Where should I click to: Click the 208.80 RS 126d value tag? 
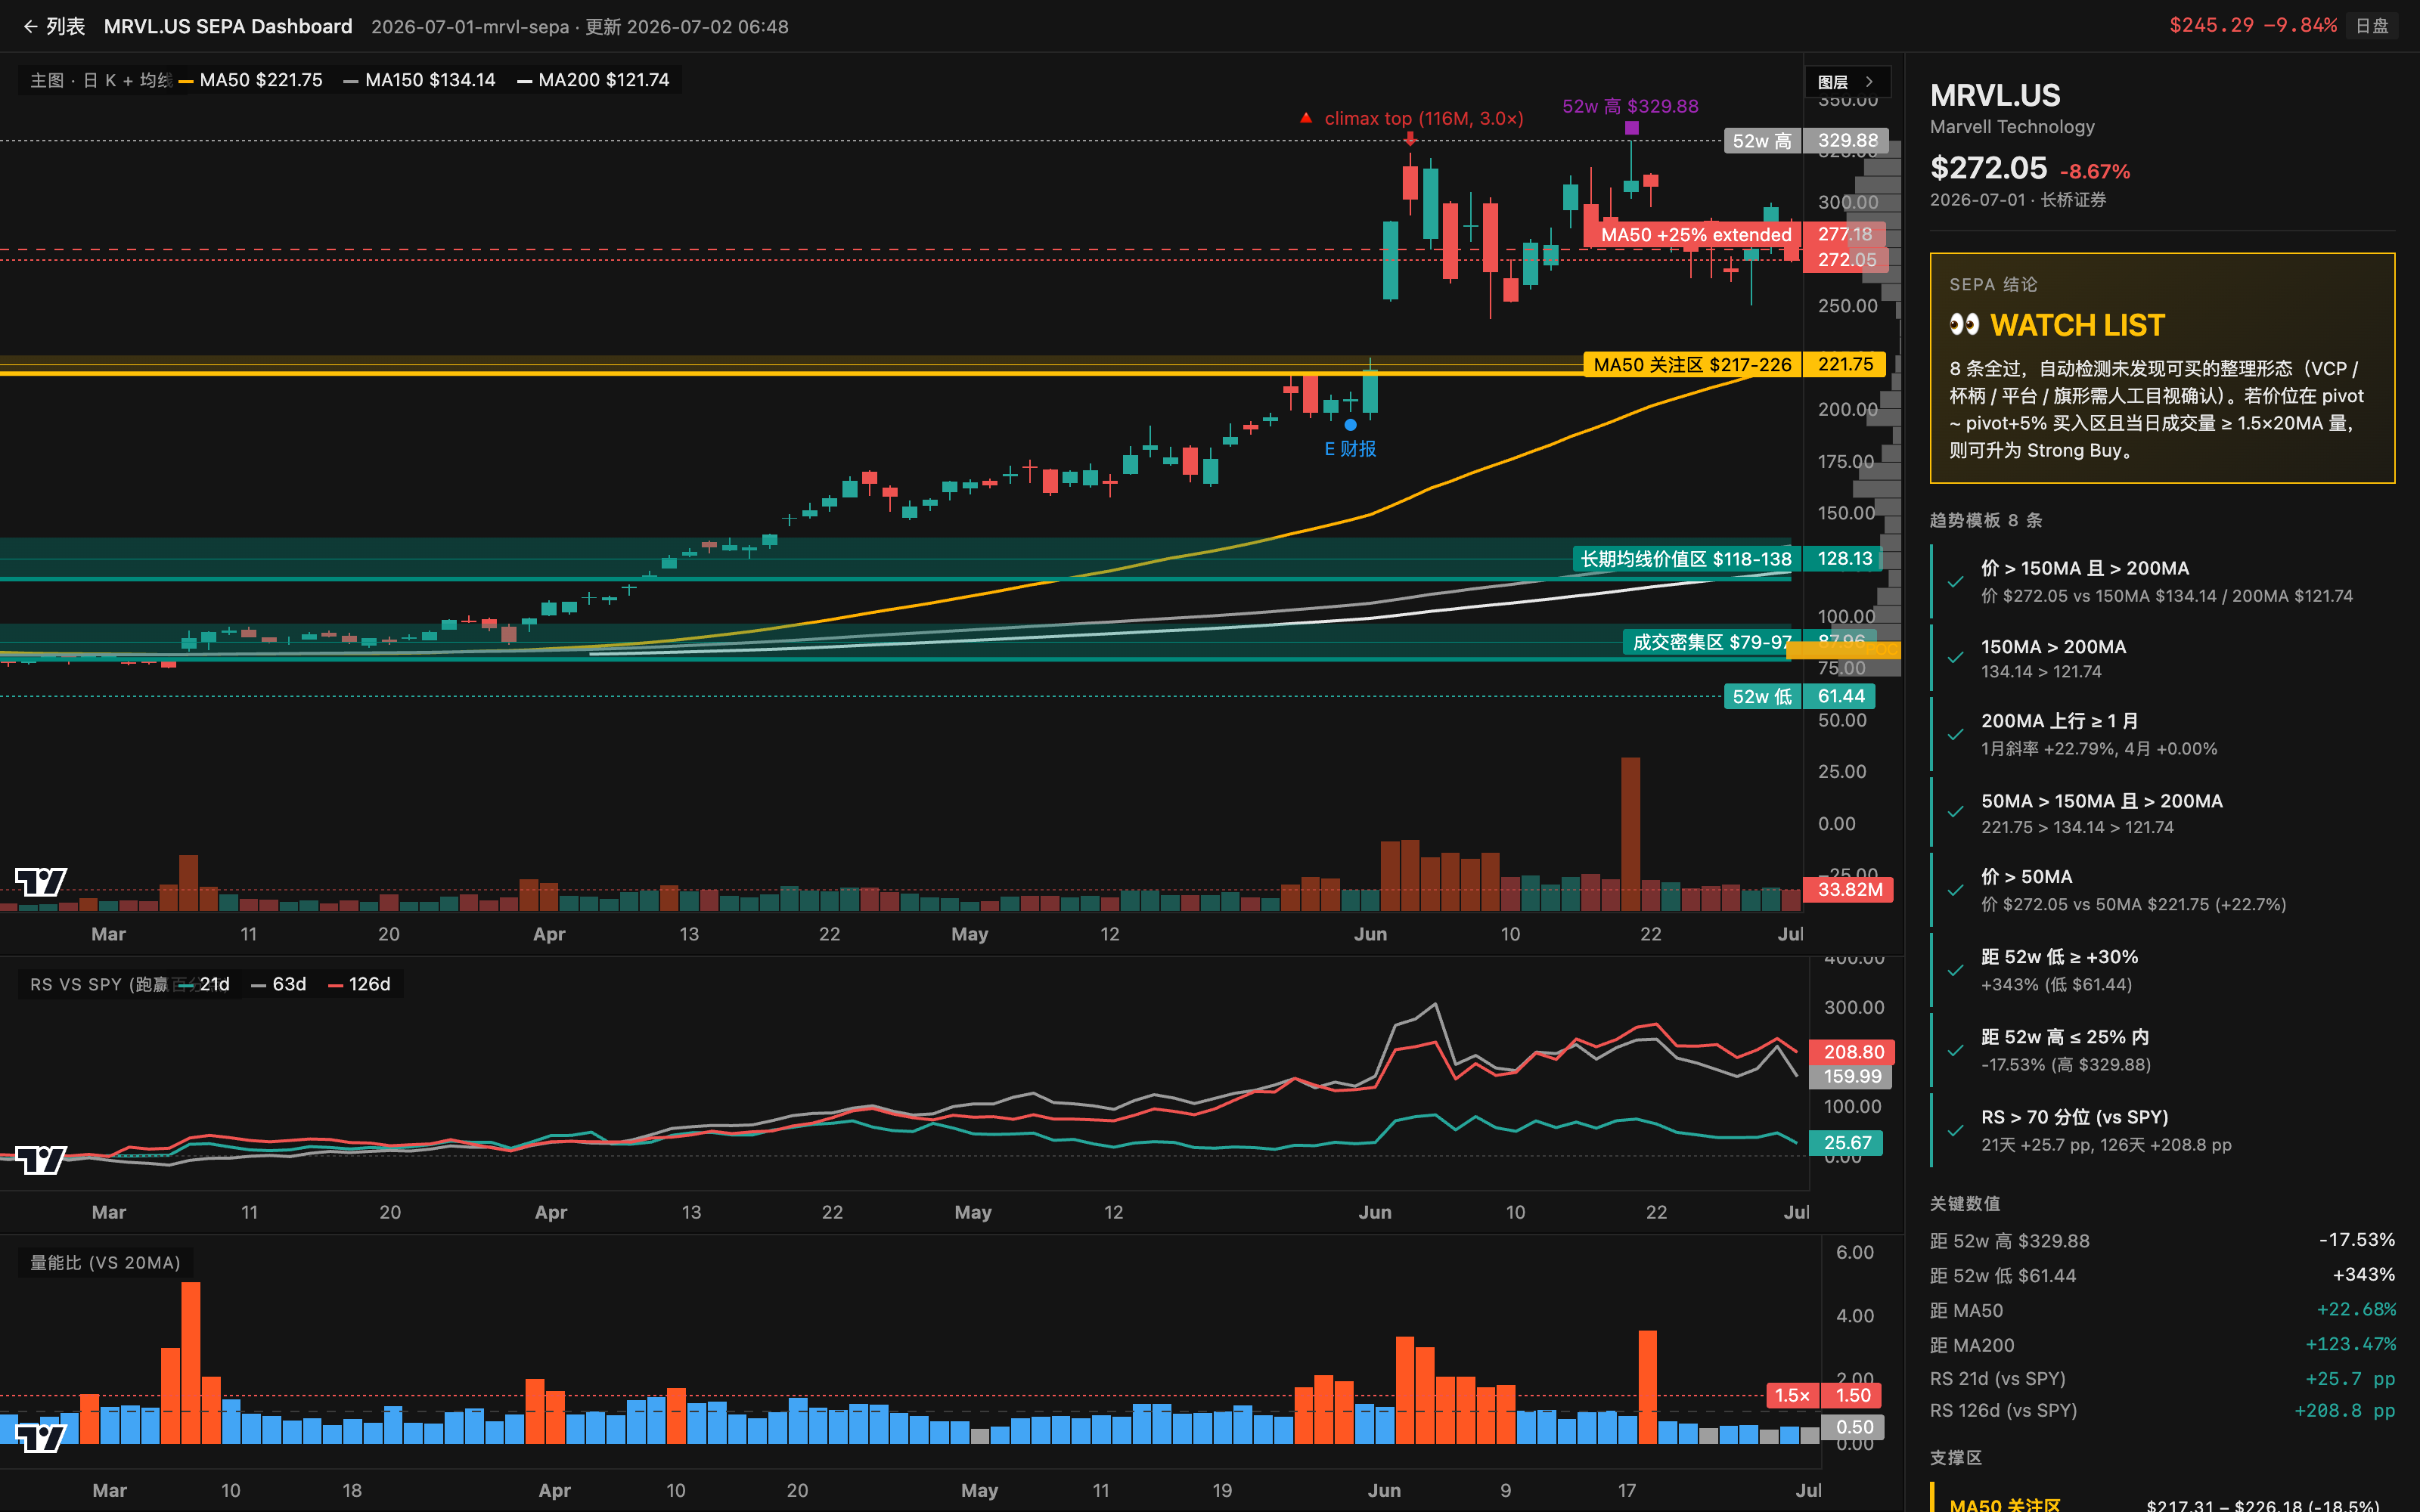pos(1851,1052)
